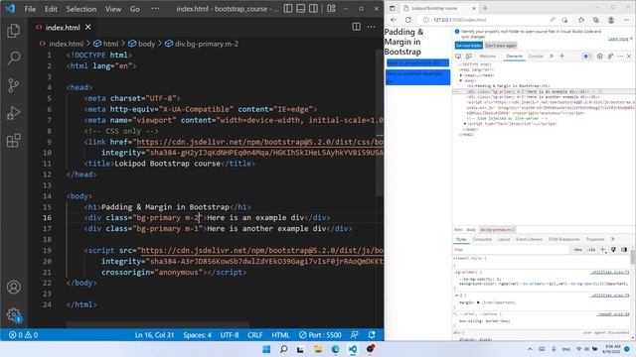636x357 pixels.
Task: Open the browser profile avatar
Action: point(611,20)
